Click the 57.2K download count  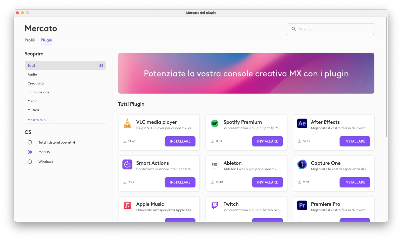click(x=307, y=141)
